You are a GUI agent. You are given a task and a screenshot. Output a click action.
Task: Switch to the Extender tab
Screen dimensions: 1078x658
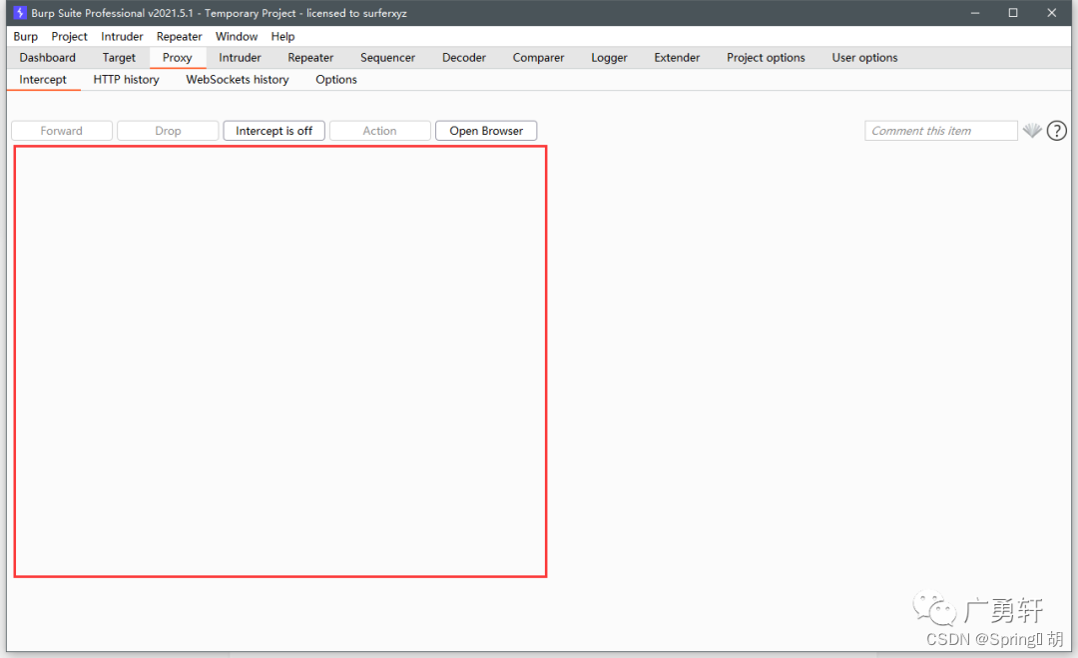[677, 58]
